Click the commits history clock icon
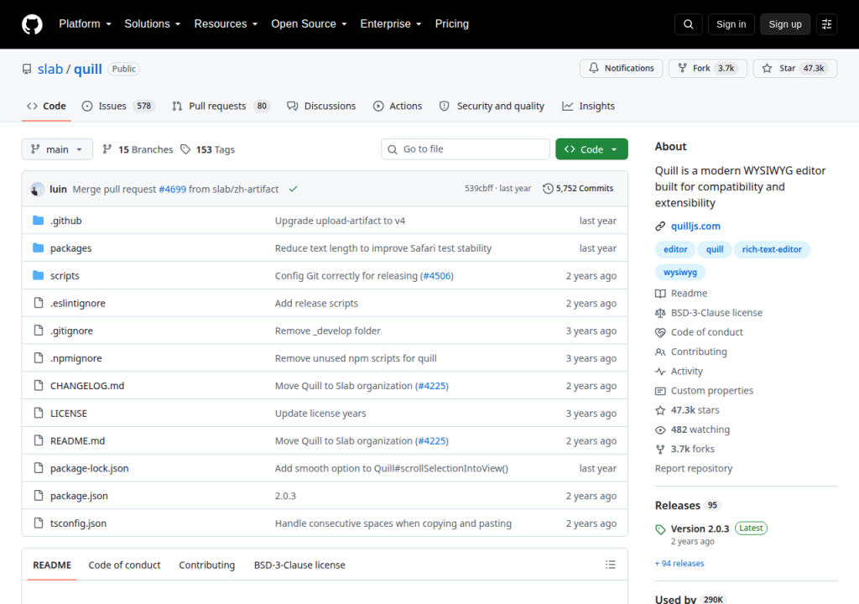 point(548,189)
